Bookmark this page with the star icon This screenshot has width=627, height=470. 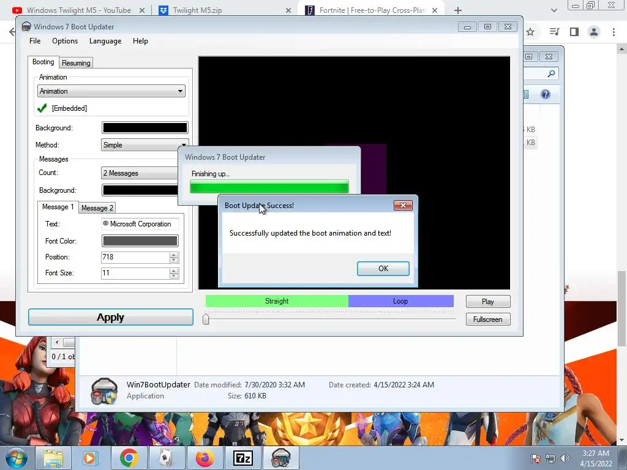(x=530, y=32)
